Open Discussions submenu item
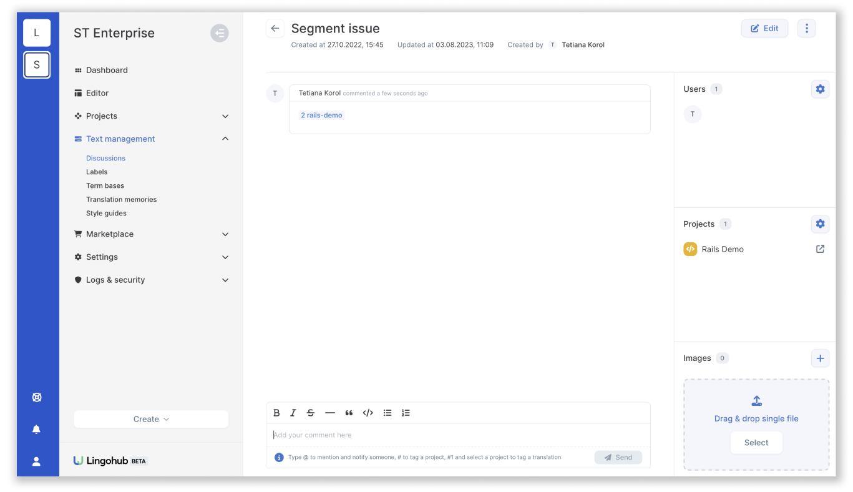The image size is (853, 492). 105,159
